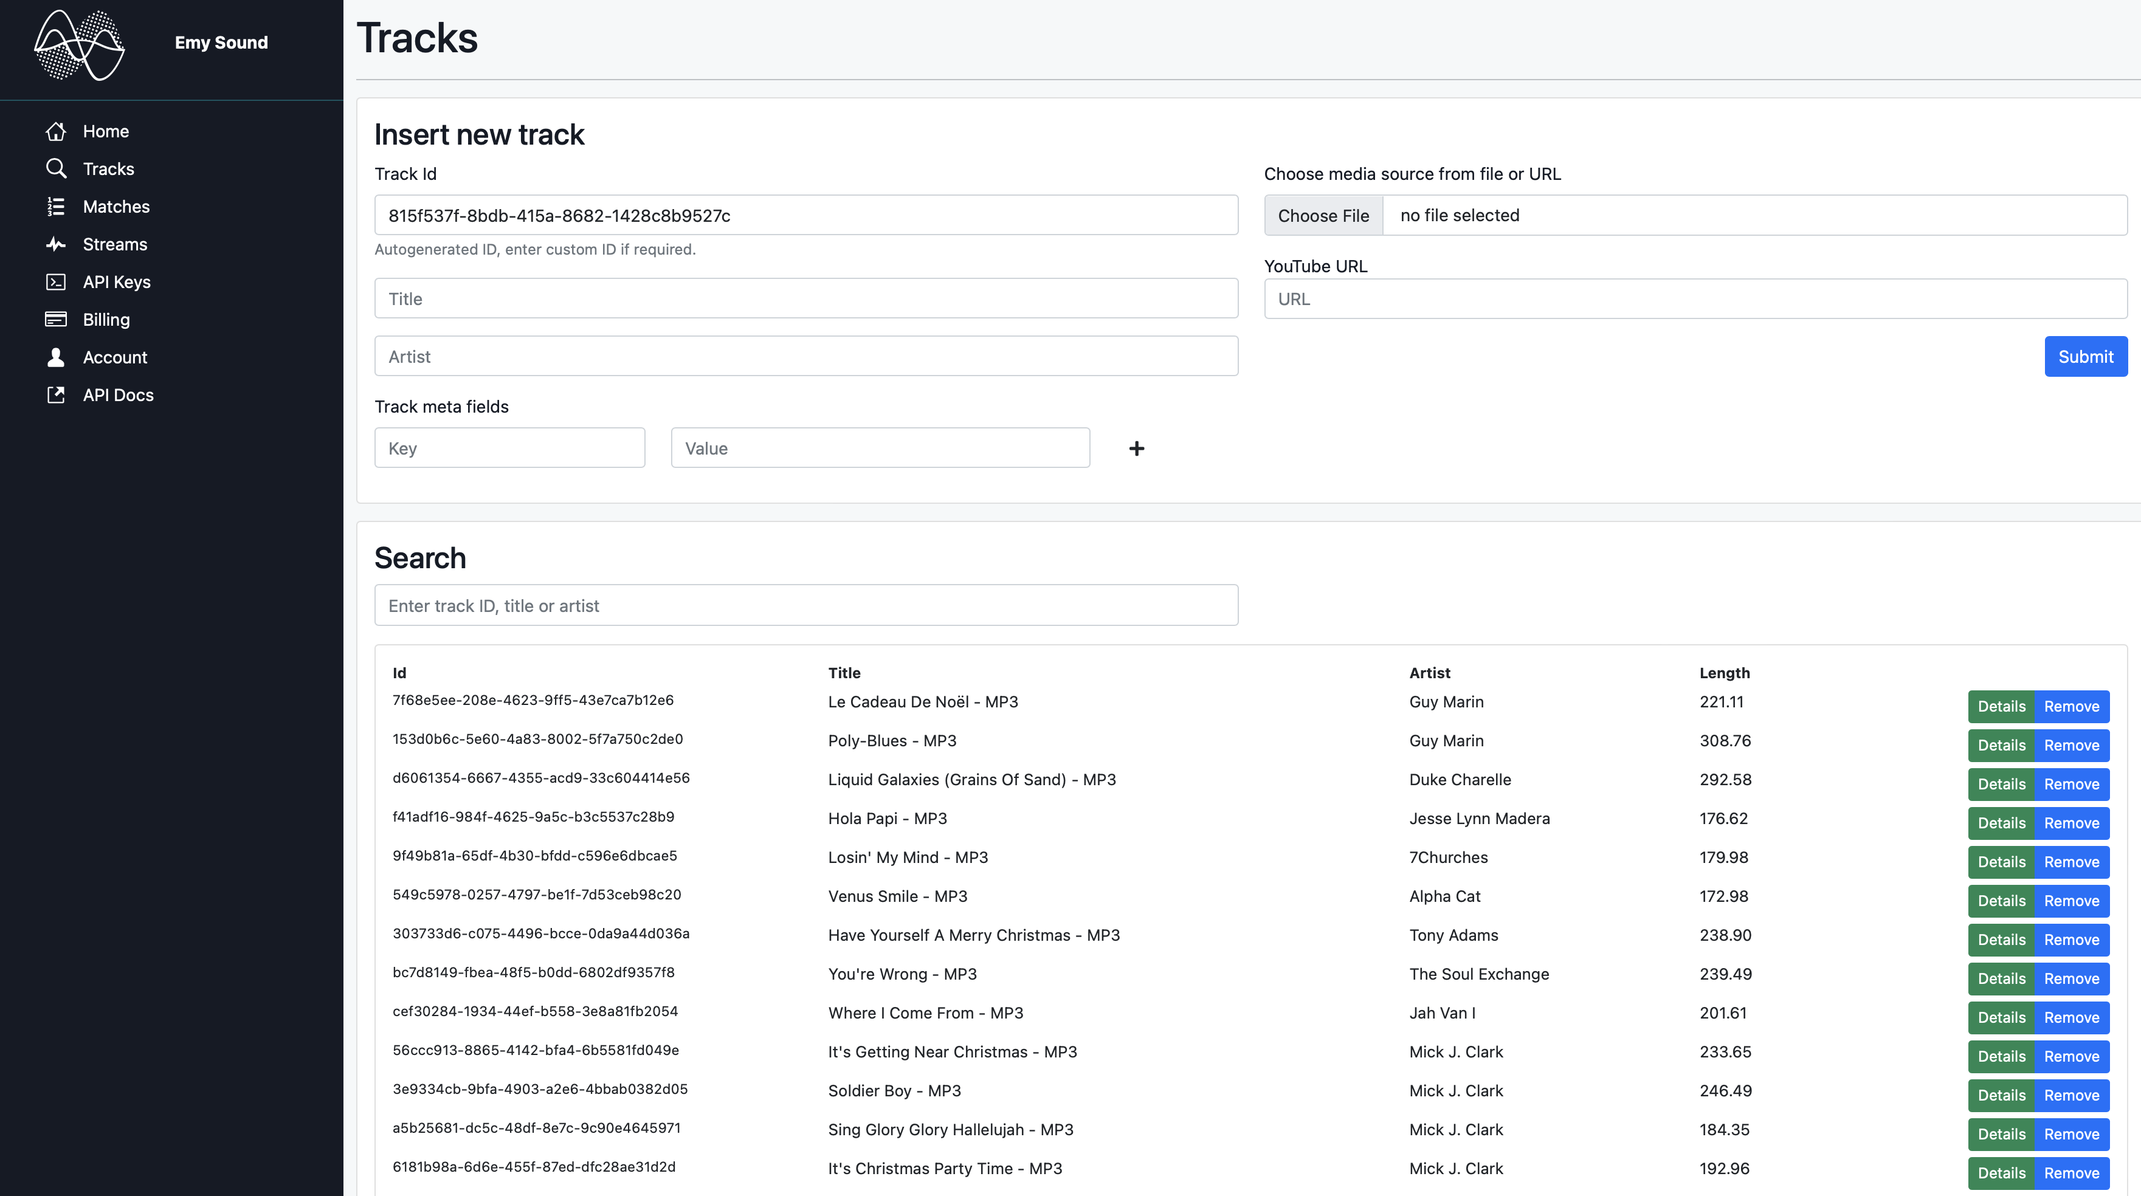Viewport: 2141px width, 1196px height.
Task: Click the API Docs external-link icon
Action: tap(56, 395)
